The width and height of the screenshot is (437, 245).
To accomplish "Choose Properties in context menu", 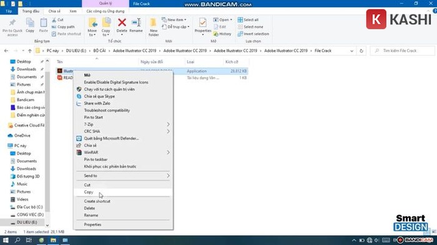I will coord(123,224).
